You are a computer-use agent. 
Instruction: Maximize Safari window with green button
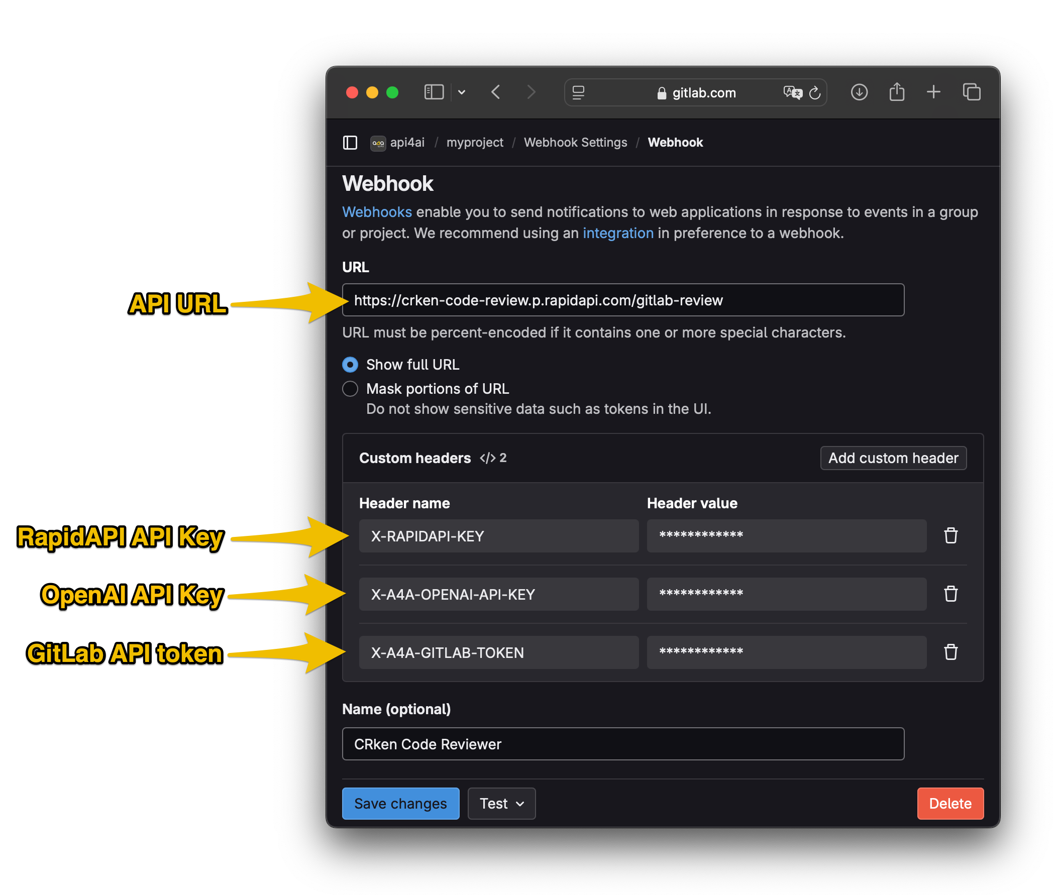(392, 92)
